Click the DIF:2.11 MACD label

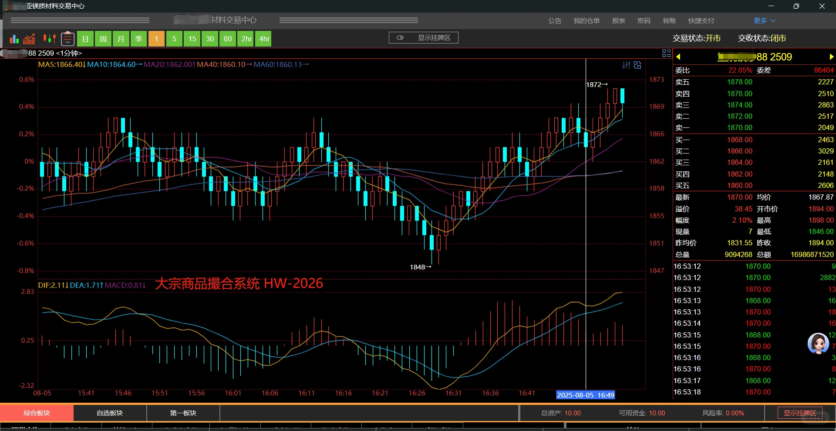53,285
